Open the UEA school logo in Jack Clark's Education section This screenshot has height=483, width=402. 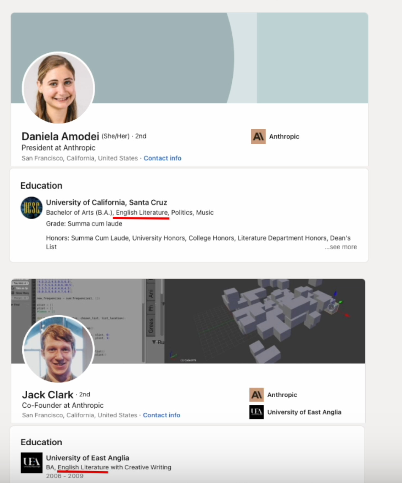(x=31, y=463)
